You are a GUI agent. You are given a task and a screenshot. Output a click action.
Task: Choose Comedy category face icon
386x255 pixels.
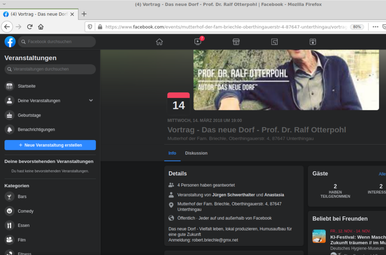[x=9, y=211]
